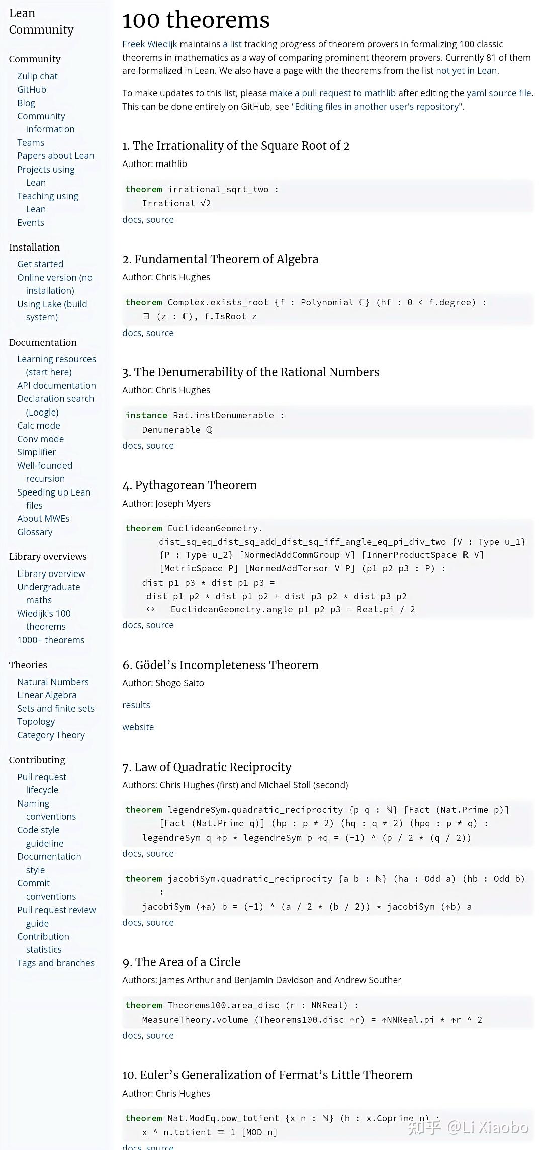The width and height of the screenshot is (543, 1150).
Task: Open Papers about Lean page
Action: pos(55,155)
